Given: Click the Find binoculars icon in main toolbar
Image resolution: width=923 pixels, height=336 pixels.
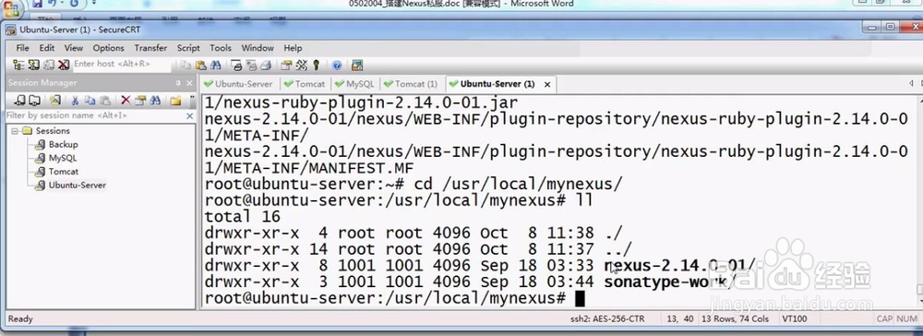Looking at the screenshot, I should [x=215, y=65].
